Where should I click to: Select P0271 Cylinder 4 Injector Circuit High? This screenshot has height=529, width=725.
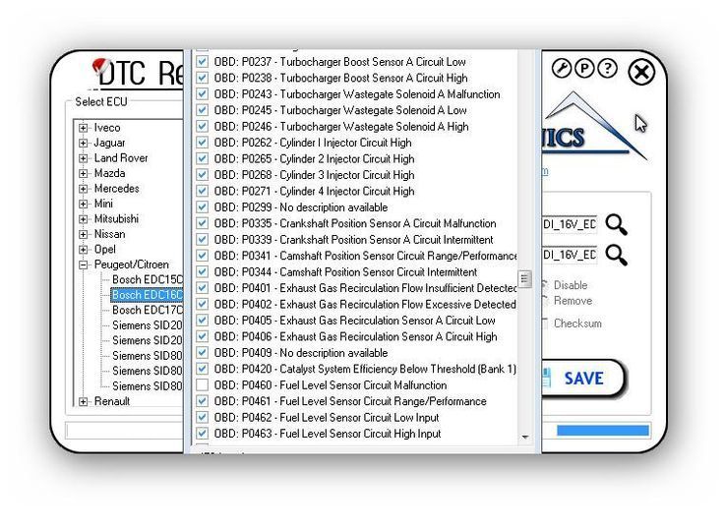(314, 192)
